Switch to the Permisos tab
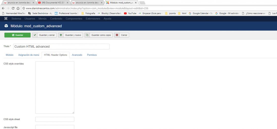 click(x=92, y=55)
